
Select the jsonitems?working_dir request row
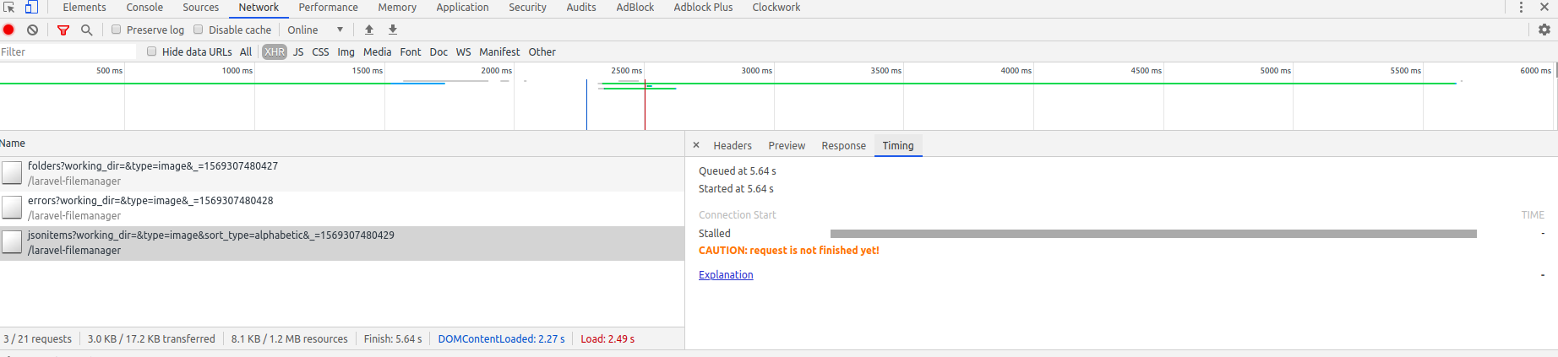click(342, 243)
